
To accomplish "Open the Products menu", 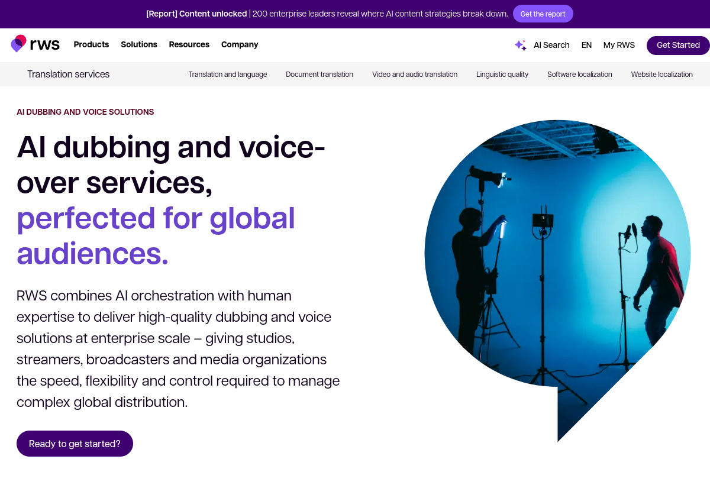I will point(91,44).
